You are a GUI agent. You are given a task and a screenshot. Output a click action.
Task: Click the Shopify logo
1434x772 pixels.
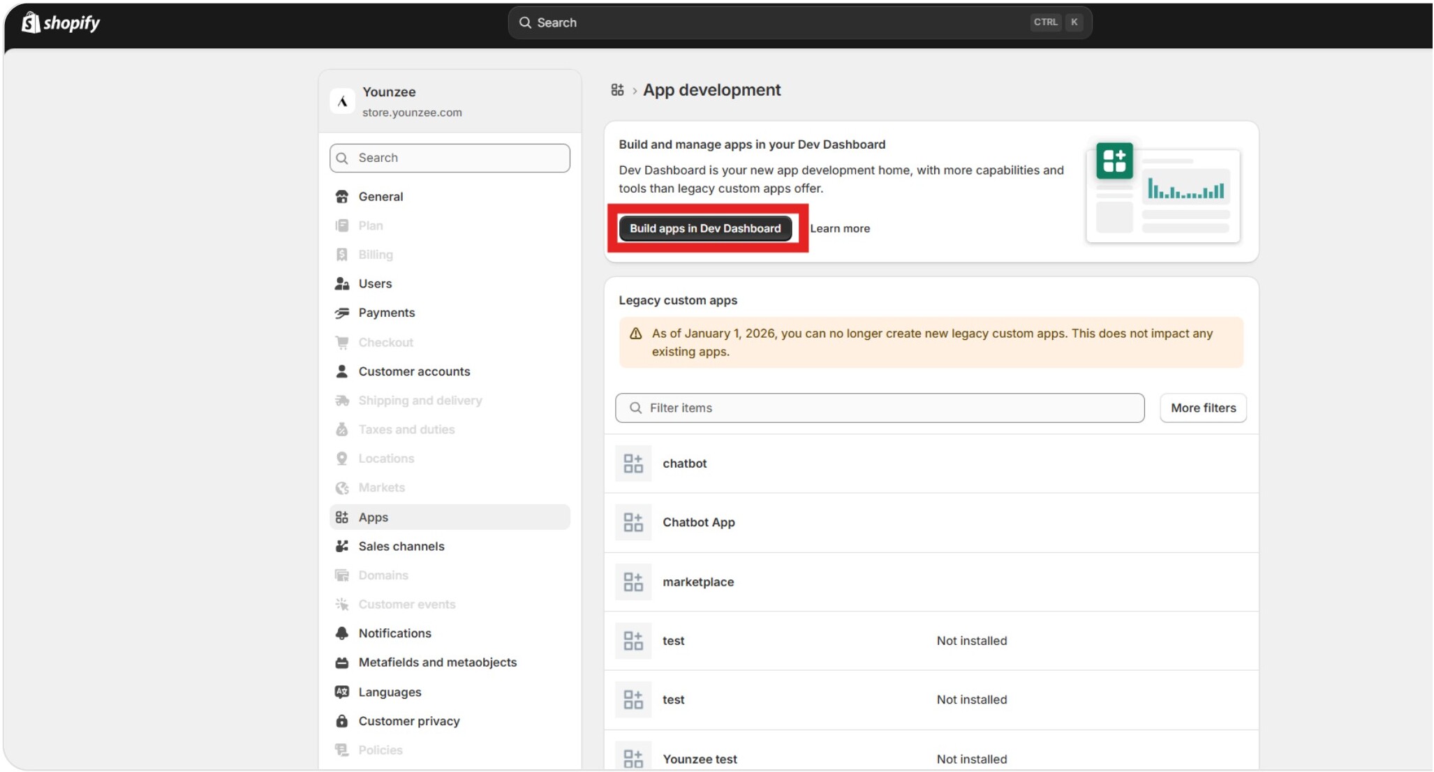pos(61,22)
